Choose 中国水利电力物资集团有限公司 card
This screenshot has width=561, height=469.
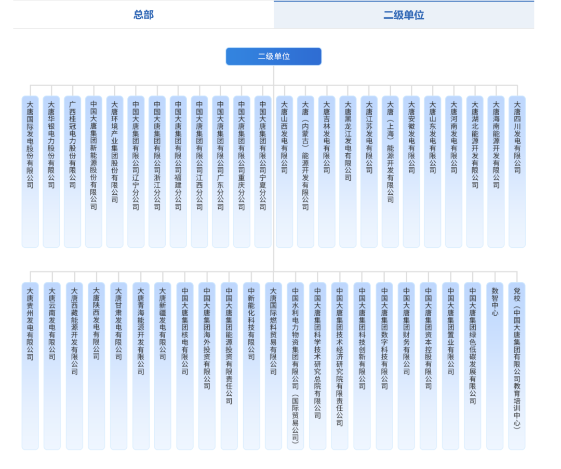[296, 366]
